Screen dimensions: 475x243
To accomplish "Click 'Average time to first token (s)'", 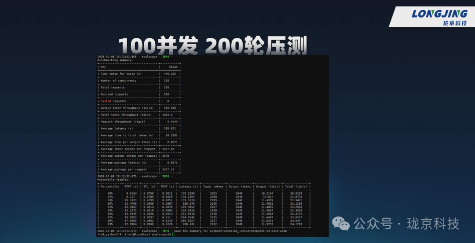I will pos(127,135).
